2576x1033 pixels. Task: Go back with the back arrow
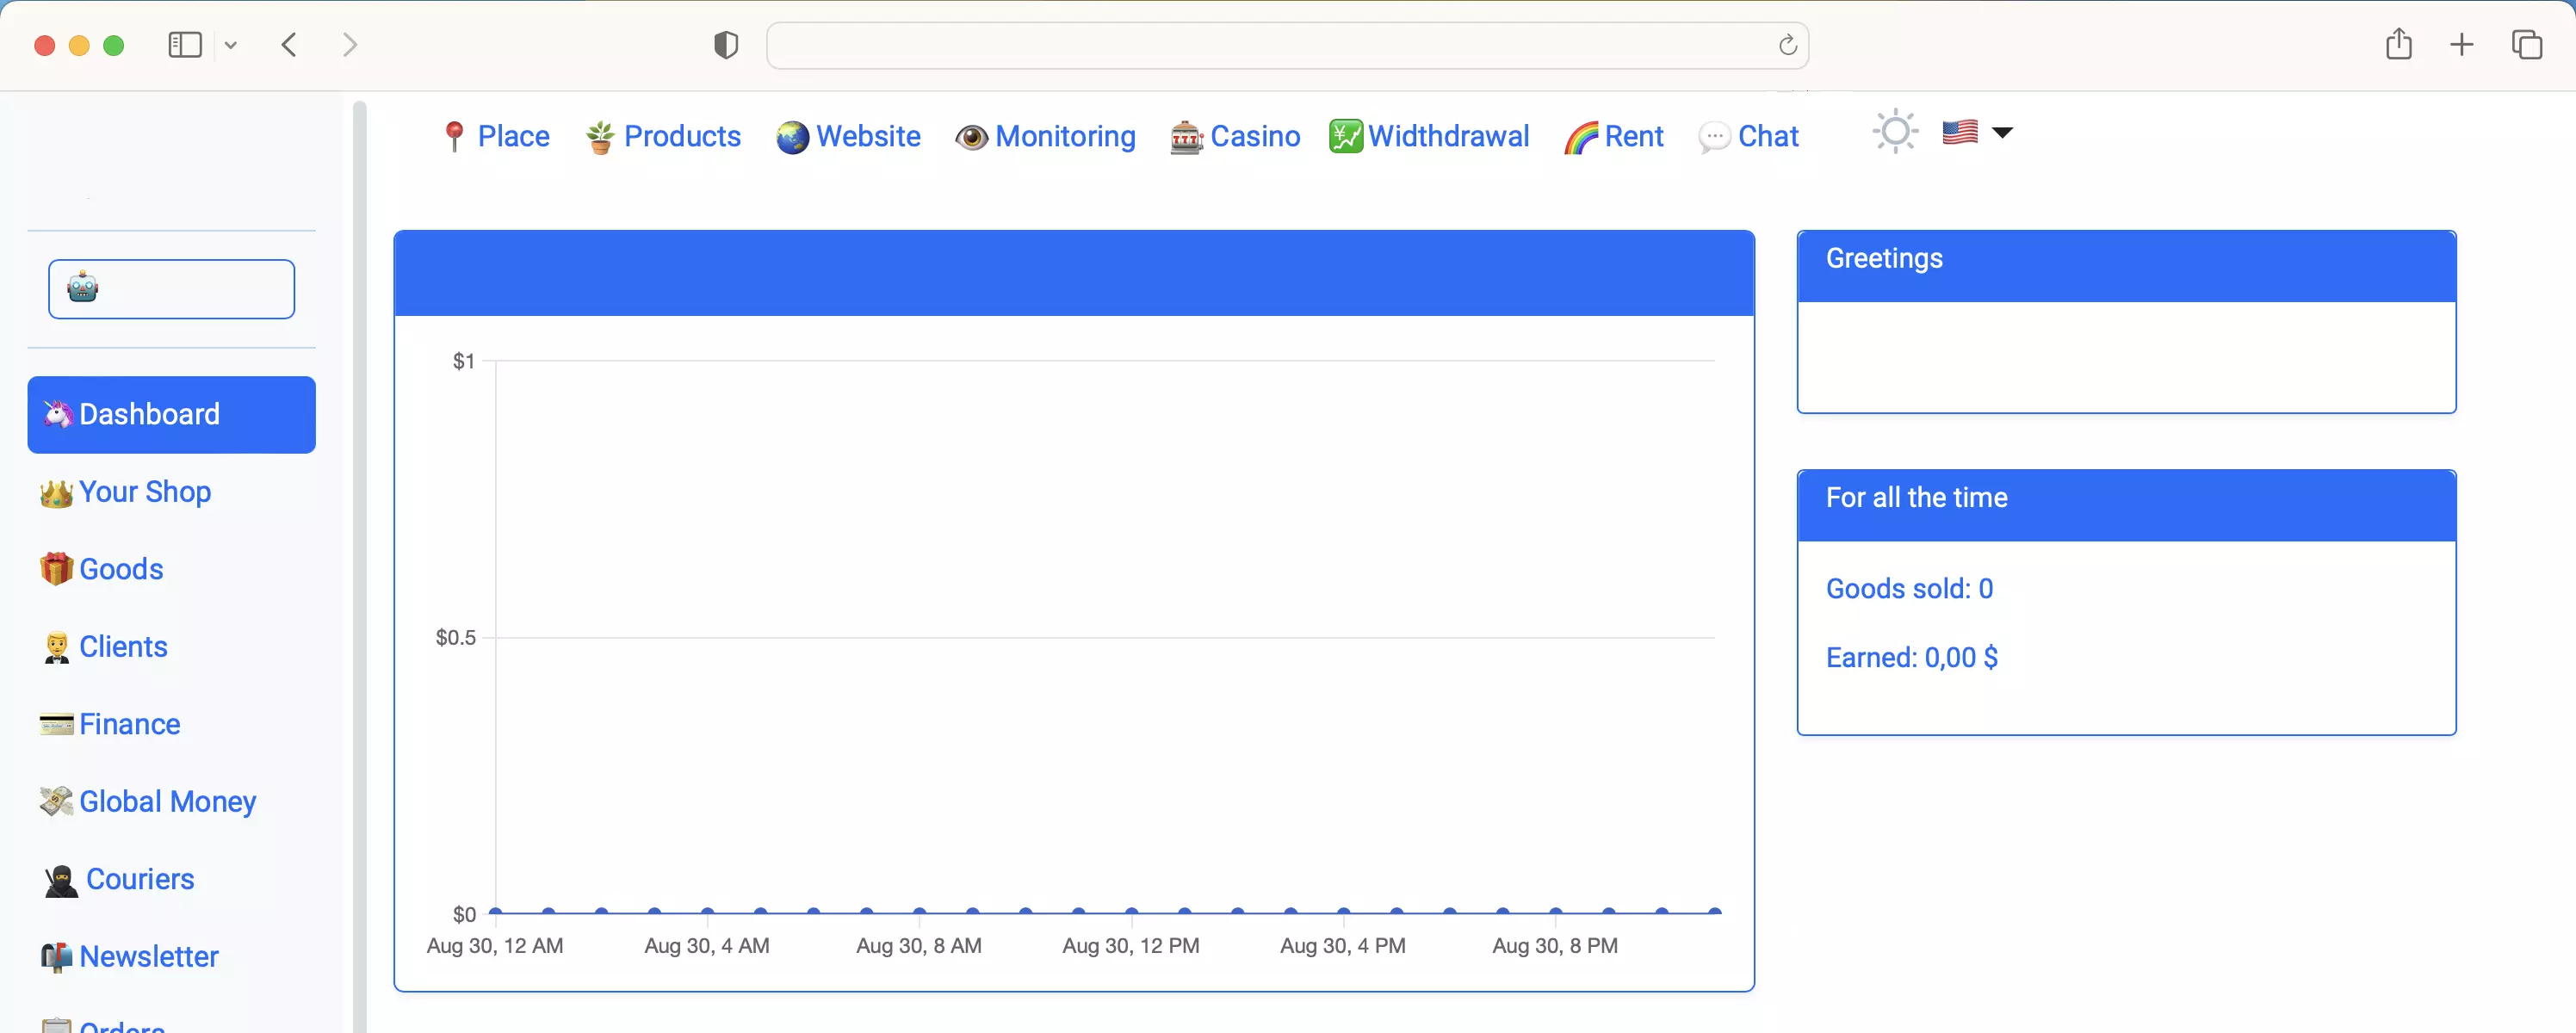point(290,45)
